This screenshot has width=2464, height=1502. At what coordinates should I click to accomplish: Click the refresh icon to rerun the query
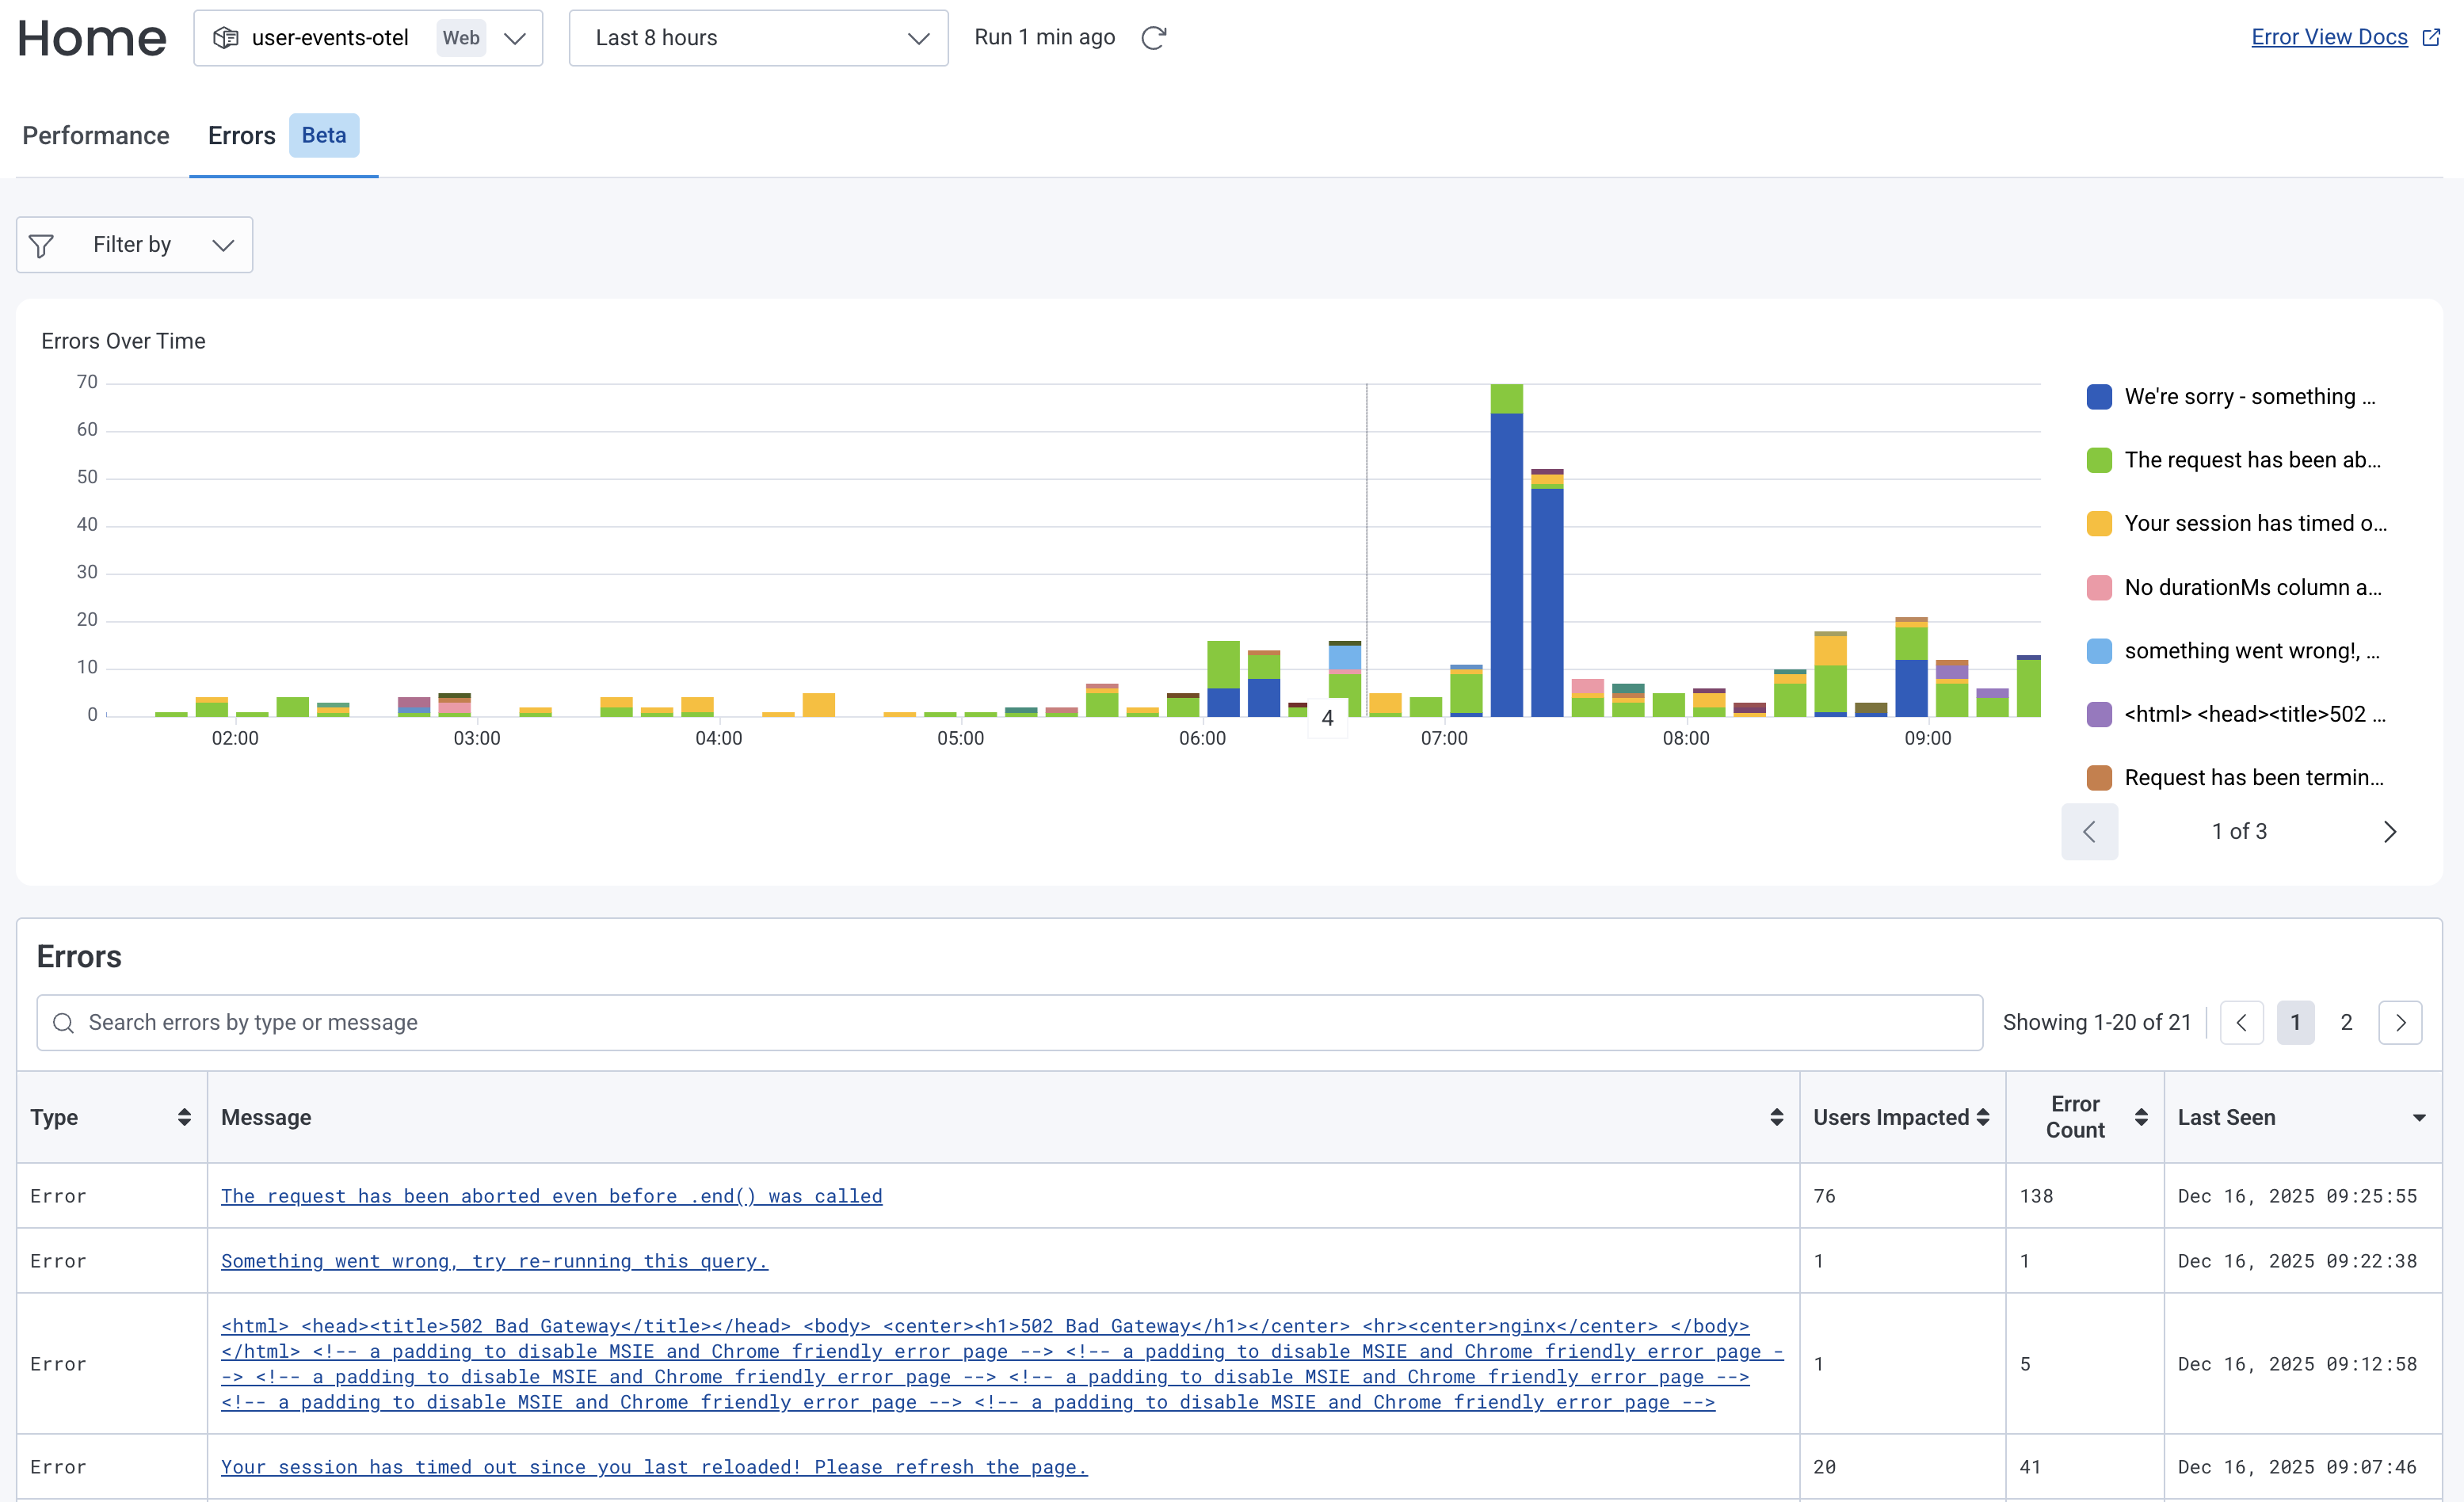[x=1154, y=38]
